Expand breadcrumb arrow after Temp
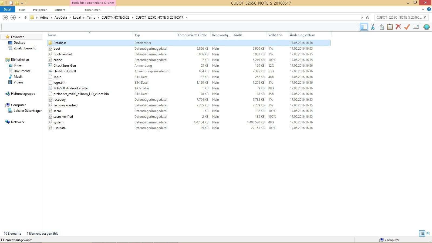The image size is (432, 243). coord(98,18)
